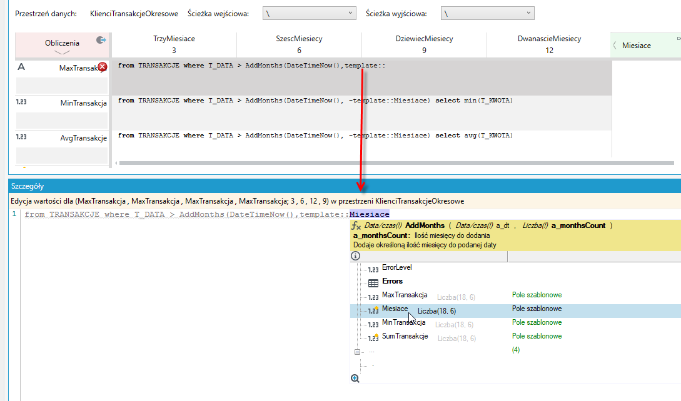Open the Ścieżka wyjściowa dropdown
This screenshot has width=681, height=401.
[487, 14]
